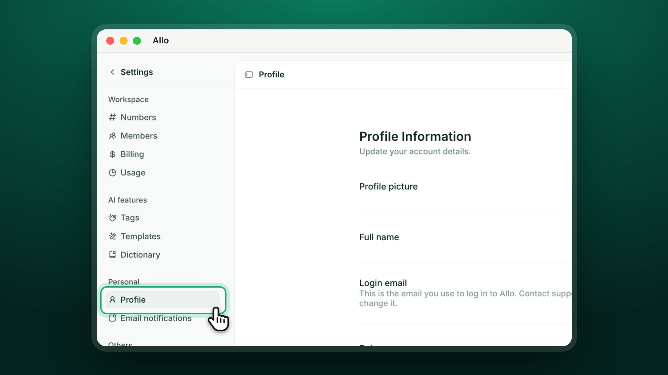Click 'Update your account details.' text
The height and width of the screenshot is (375, 668).
[x=415, y=151]
